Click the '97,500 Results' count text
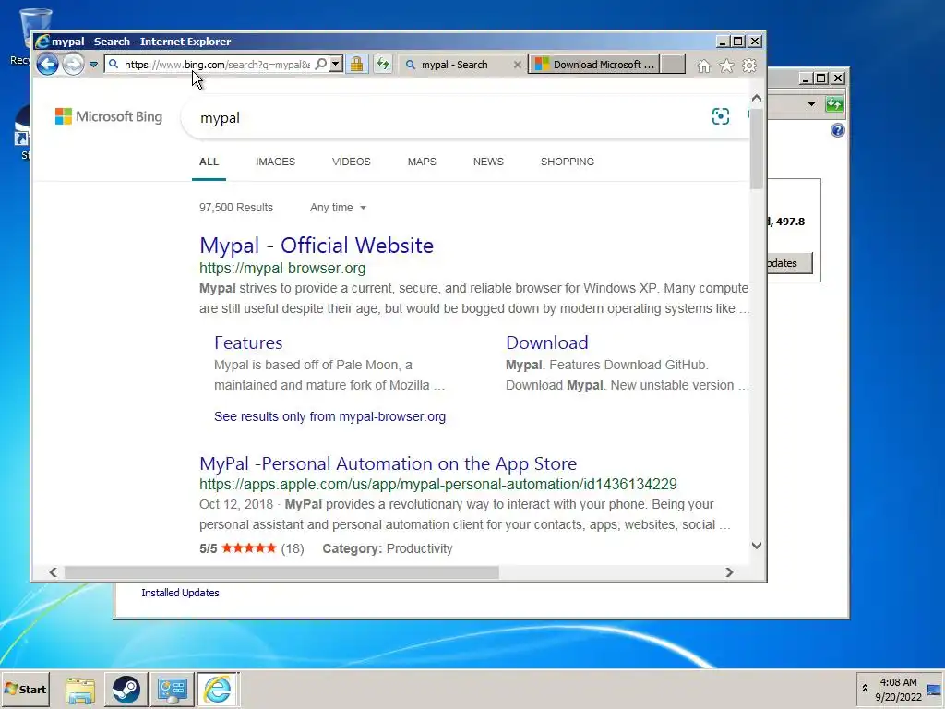The image size is (945, 709). tap(236, 208)
